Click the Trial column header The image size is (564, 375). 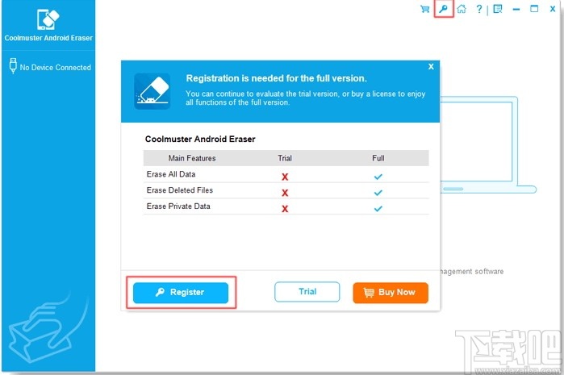tap(285, 158)
